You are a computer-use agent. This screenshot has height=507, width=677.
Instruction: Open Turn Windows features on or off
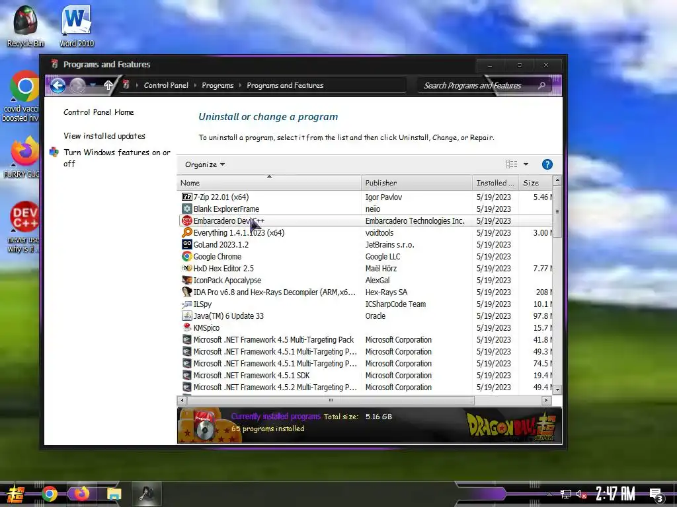[x=117, y=158]
